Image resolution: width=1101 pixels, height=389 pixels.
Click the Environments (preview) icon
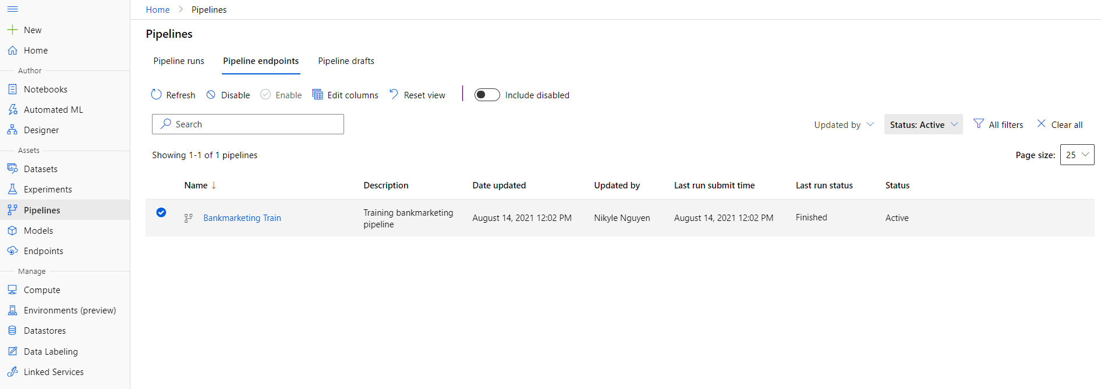(x=12, y=311)
